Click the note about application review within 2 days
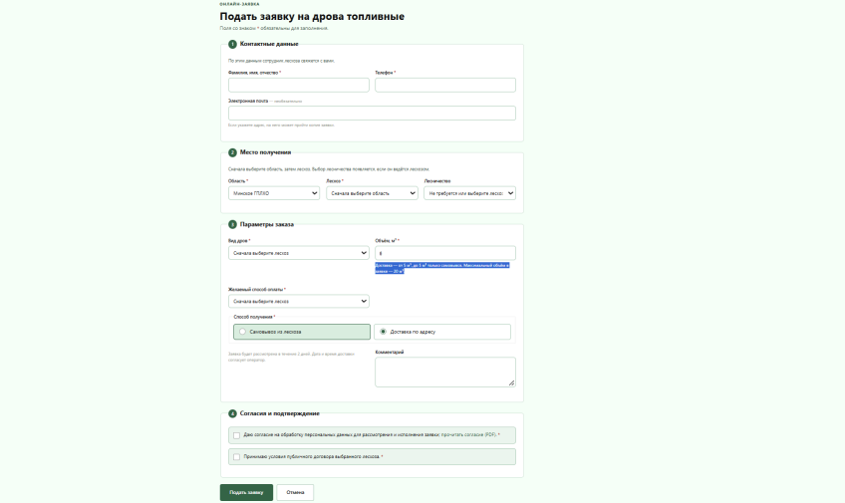The width and height of the screenshot is (845, 503). point(291,357)
